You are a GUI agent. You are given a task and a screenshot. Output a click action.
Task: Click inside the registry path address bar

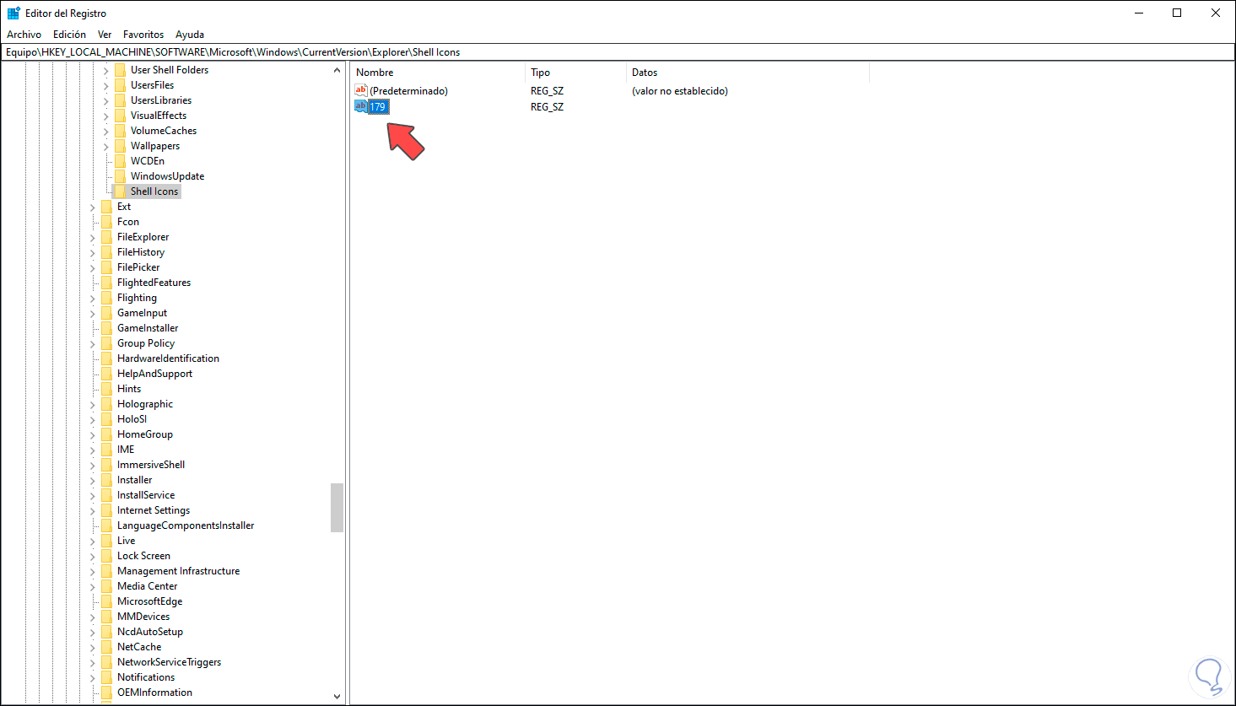click(x=337, y=51)
